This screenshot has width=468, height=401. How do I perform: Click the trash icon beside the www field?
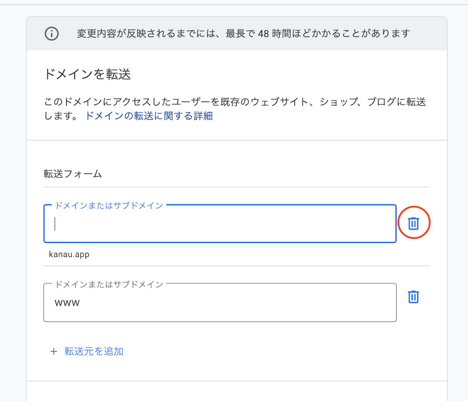tap(413, 297)
